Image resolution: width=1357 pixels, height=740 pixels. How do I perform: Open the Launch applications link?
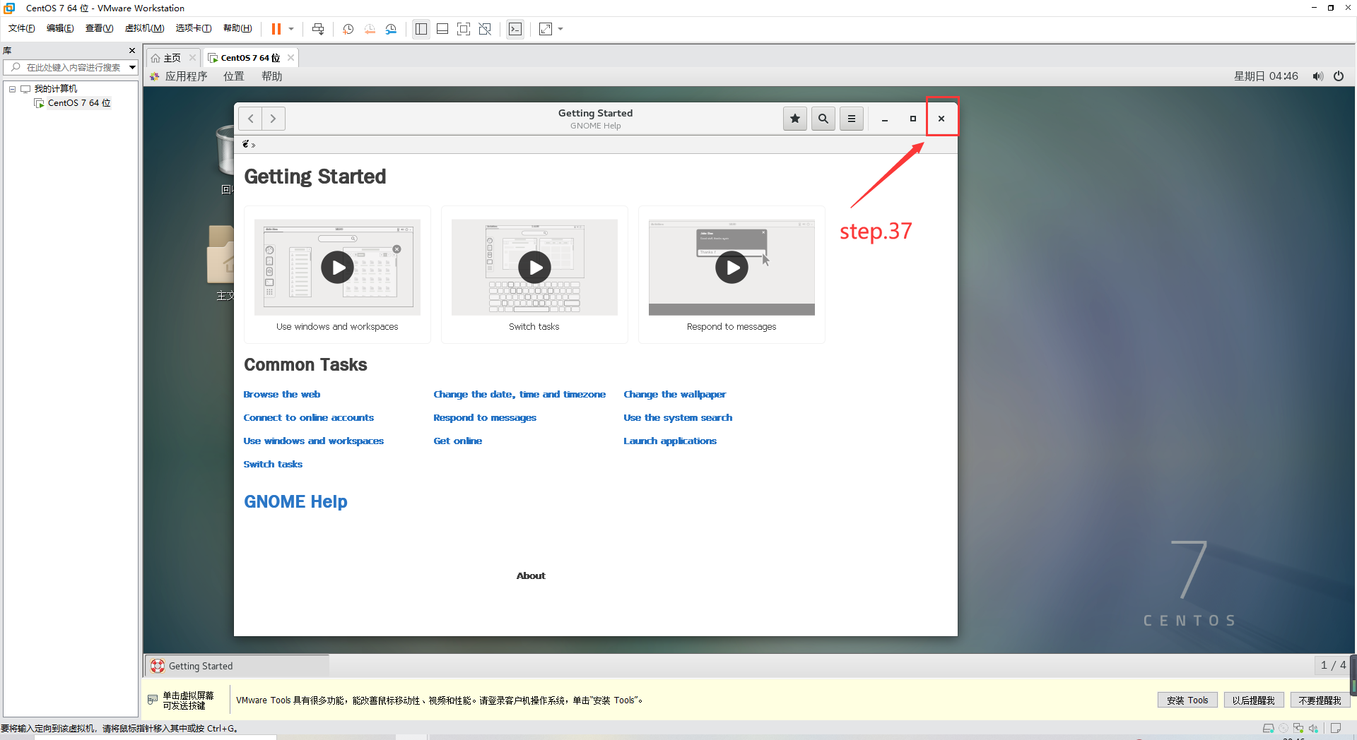coord(670,441)
